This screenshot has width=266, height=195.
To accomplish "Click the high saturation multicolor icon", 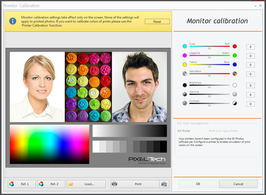I will [x=235, y=74].
